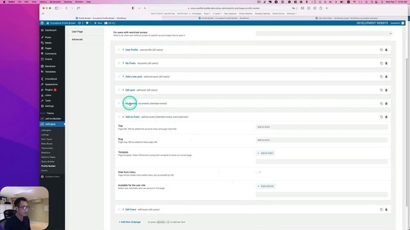Click the user role search field
410x230 pixels.
pos(322,194)
